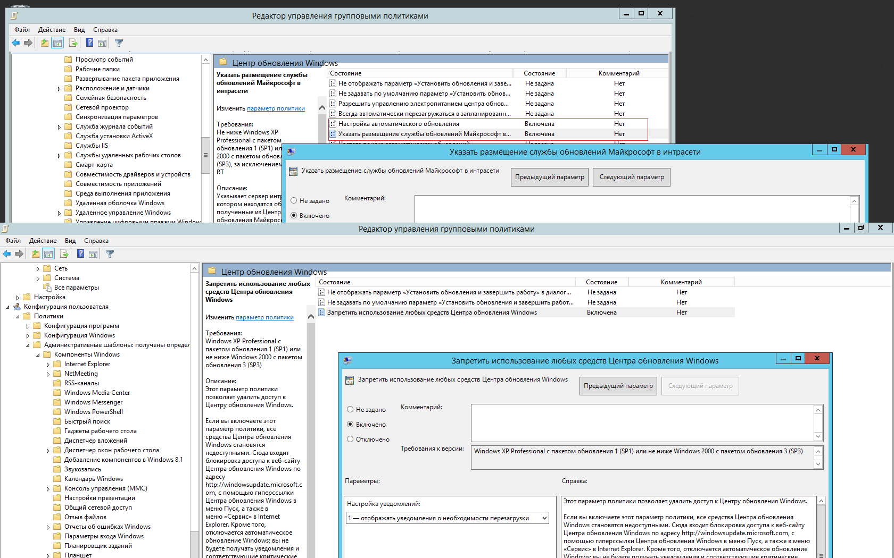894x558 pixels.
Task: Select 'Отключено' in the lower policy dialog
Action: (350, 439)
